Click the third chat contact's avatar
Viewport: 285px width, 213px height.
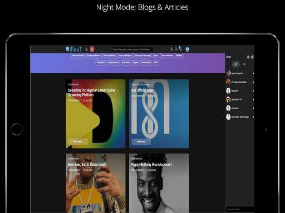click(x=228, y=91)
